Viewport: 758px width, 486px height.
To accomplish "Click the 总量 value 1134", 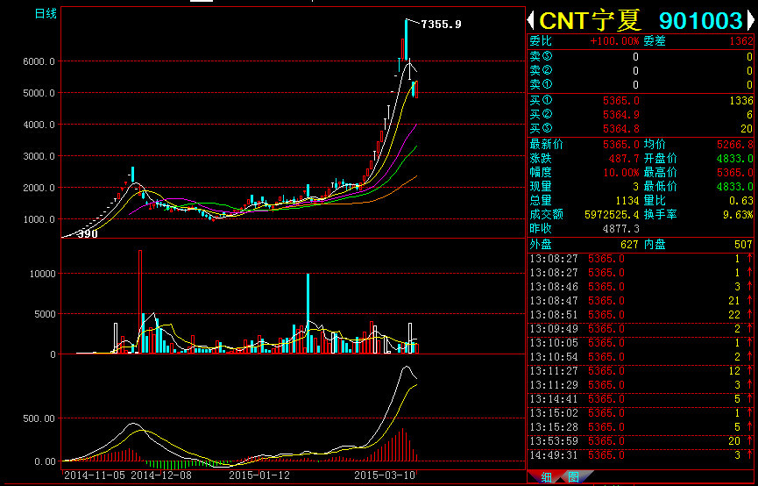I will [627, 200].
